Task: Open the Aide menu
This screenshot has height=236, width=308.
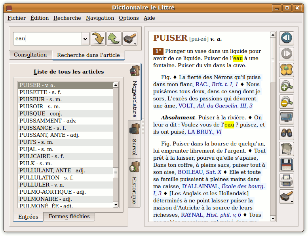Action: point(149,18)
